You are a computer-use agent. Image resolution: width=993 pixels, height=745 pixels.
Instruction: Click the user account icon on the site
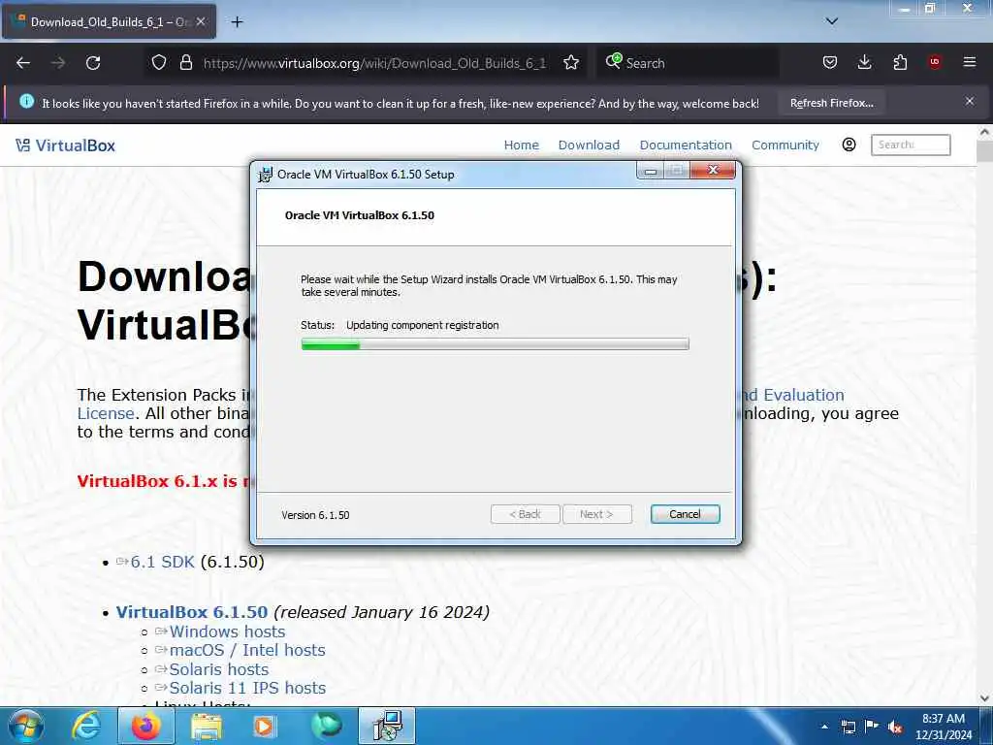tap(849, 145)
